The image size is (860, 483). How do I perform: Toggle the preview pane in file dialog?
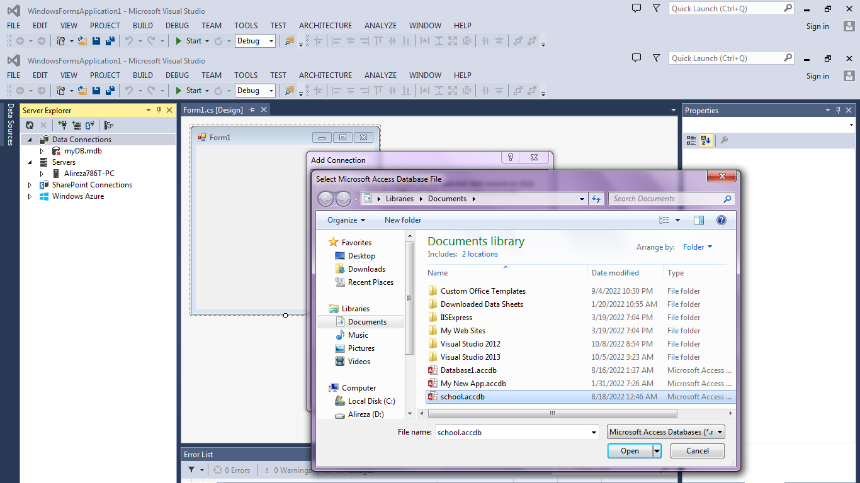698,220
